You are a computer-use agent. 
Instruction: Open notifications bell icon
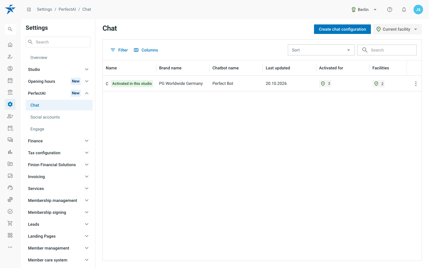(x=404, y=10)
